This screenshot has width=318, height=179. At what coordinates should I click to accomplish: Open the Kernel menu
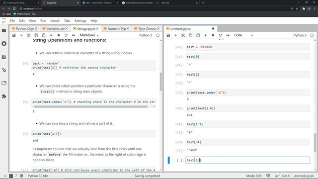55,21
